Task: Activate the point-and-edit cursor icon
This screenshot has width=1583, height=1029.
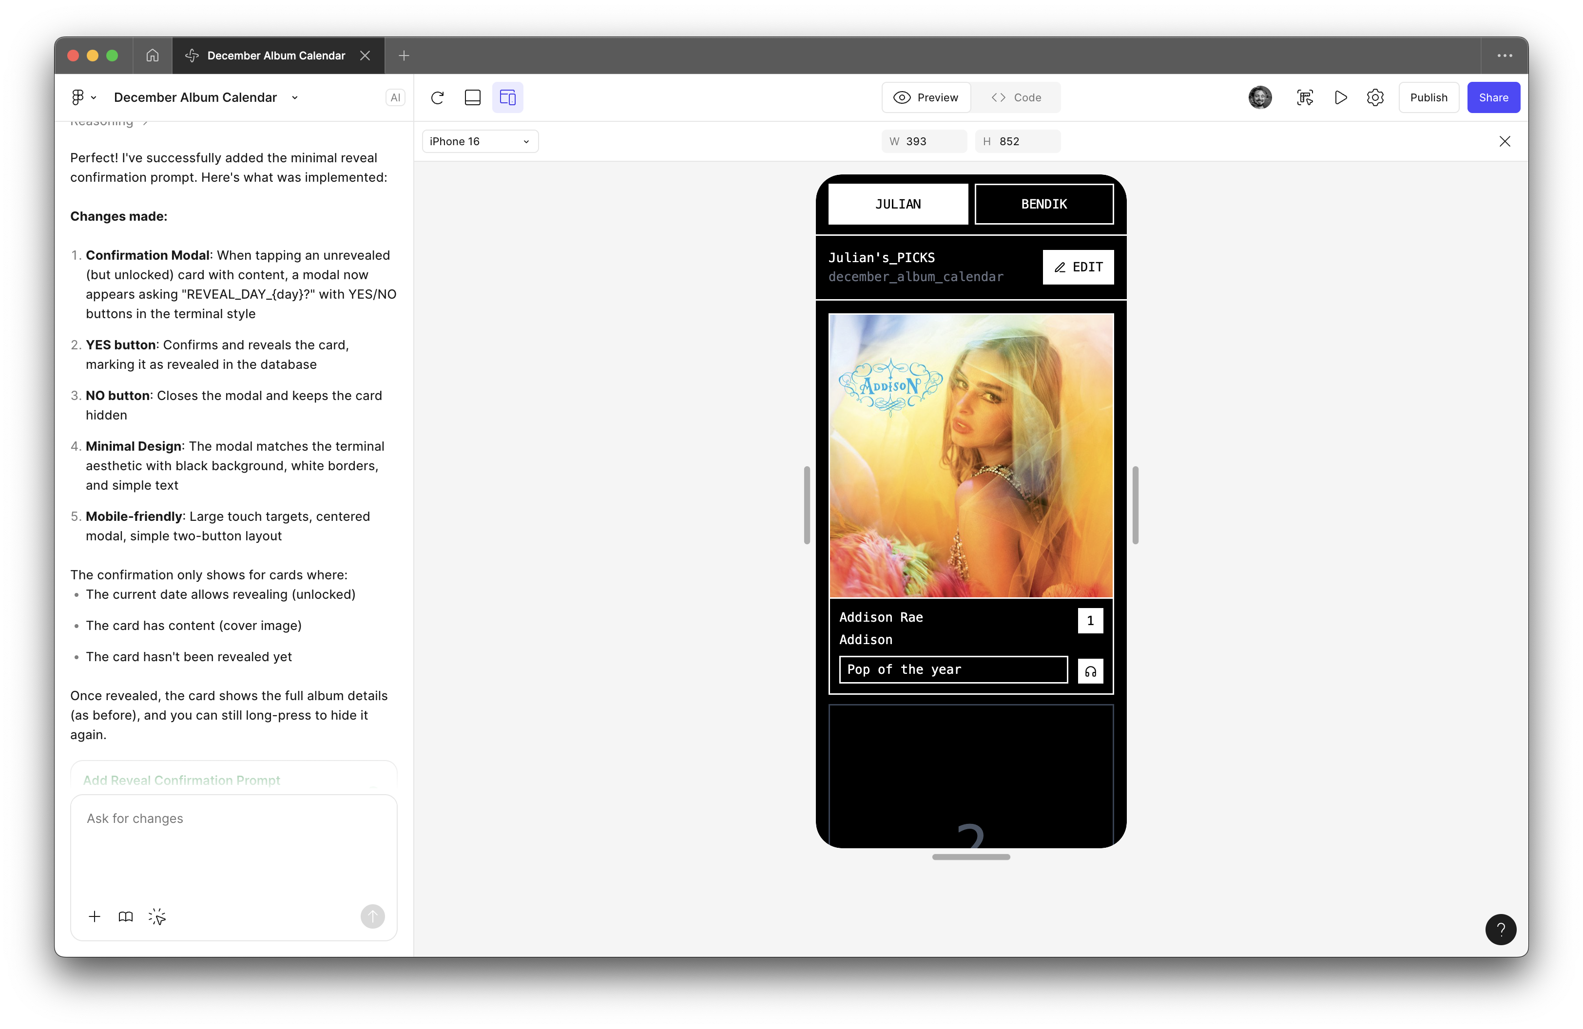Action: tap(157, 916)
